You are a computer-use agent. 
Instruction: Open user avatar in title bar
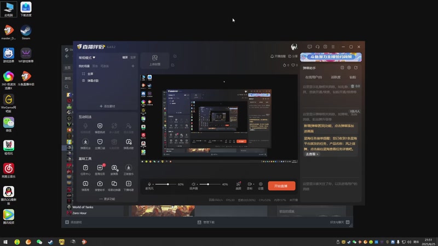point(294,47)
